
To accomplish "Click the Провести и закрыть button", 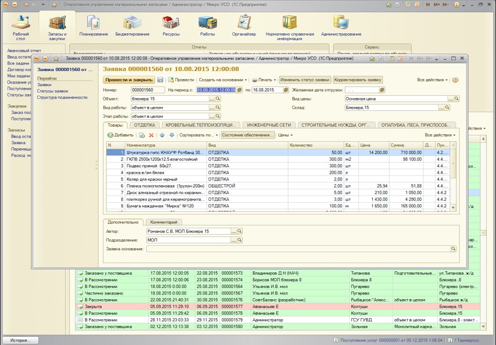I will [129, 80].
